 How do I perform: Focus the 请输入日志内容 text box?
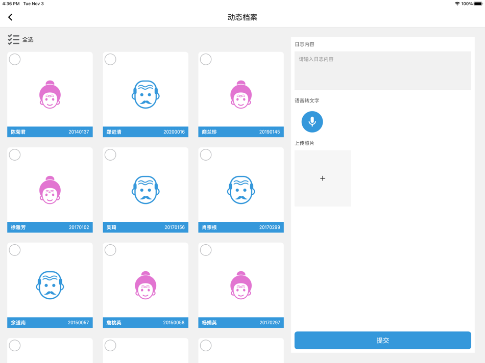[x=382, y=70]
